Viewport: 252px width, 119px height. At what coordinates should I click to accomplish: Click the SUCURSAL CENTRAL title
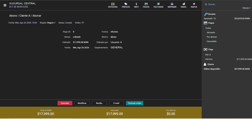tap(22, 4)
